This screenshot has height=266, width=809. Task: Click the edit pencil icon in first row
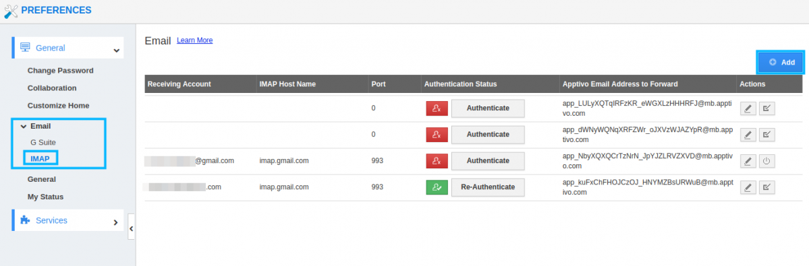pos(748,108)
